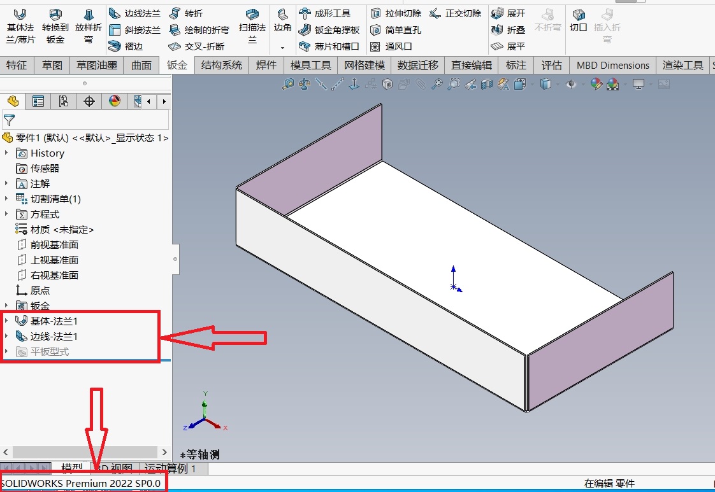Toggle the section view icon
715x492 pixels.
pyautogui.click(x=487, y=84)
